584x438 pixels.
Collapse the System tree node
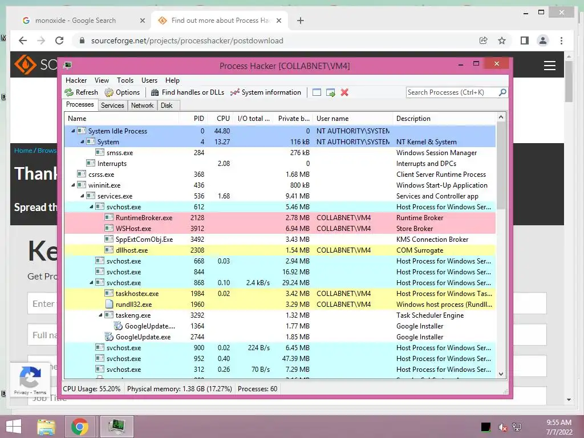(82, 141)
